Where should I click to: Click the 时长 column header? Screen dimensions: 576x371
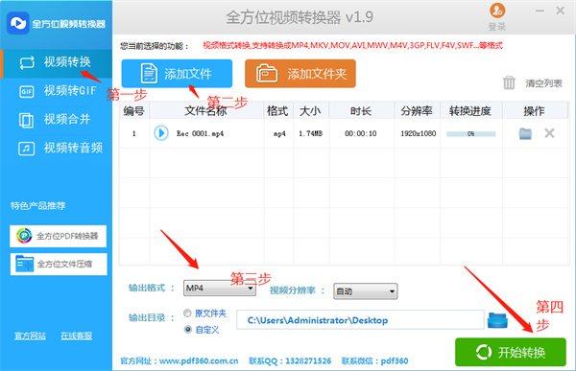point(361,111)
